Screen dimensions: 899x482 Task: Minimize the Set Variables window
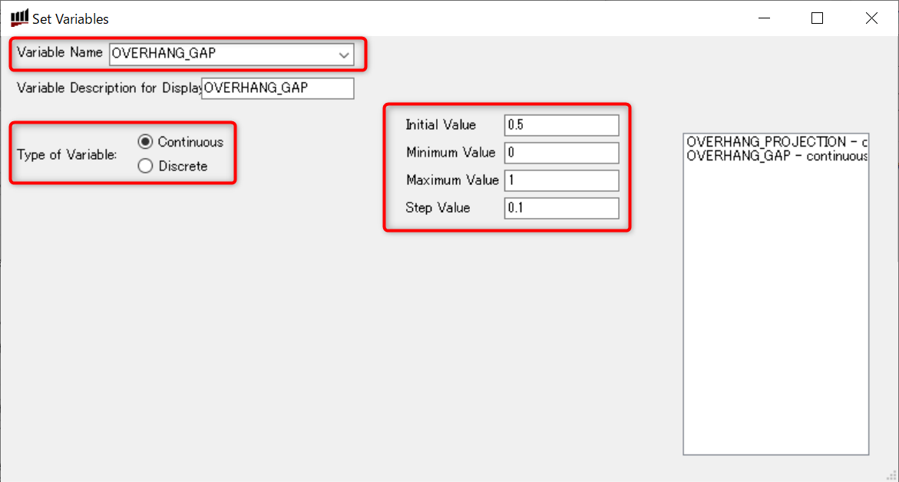coord(763,18)
